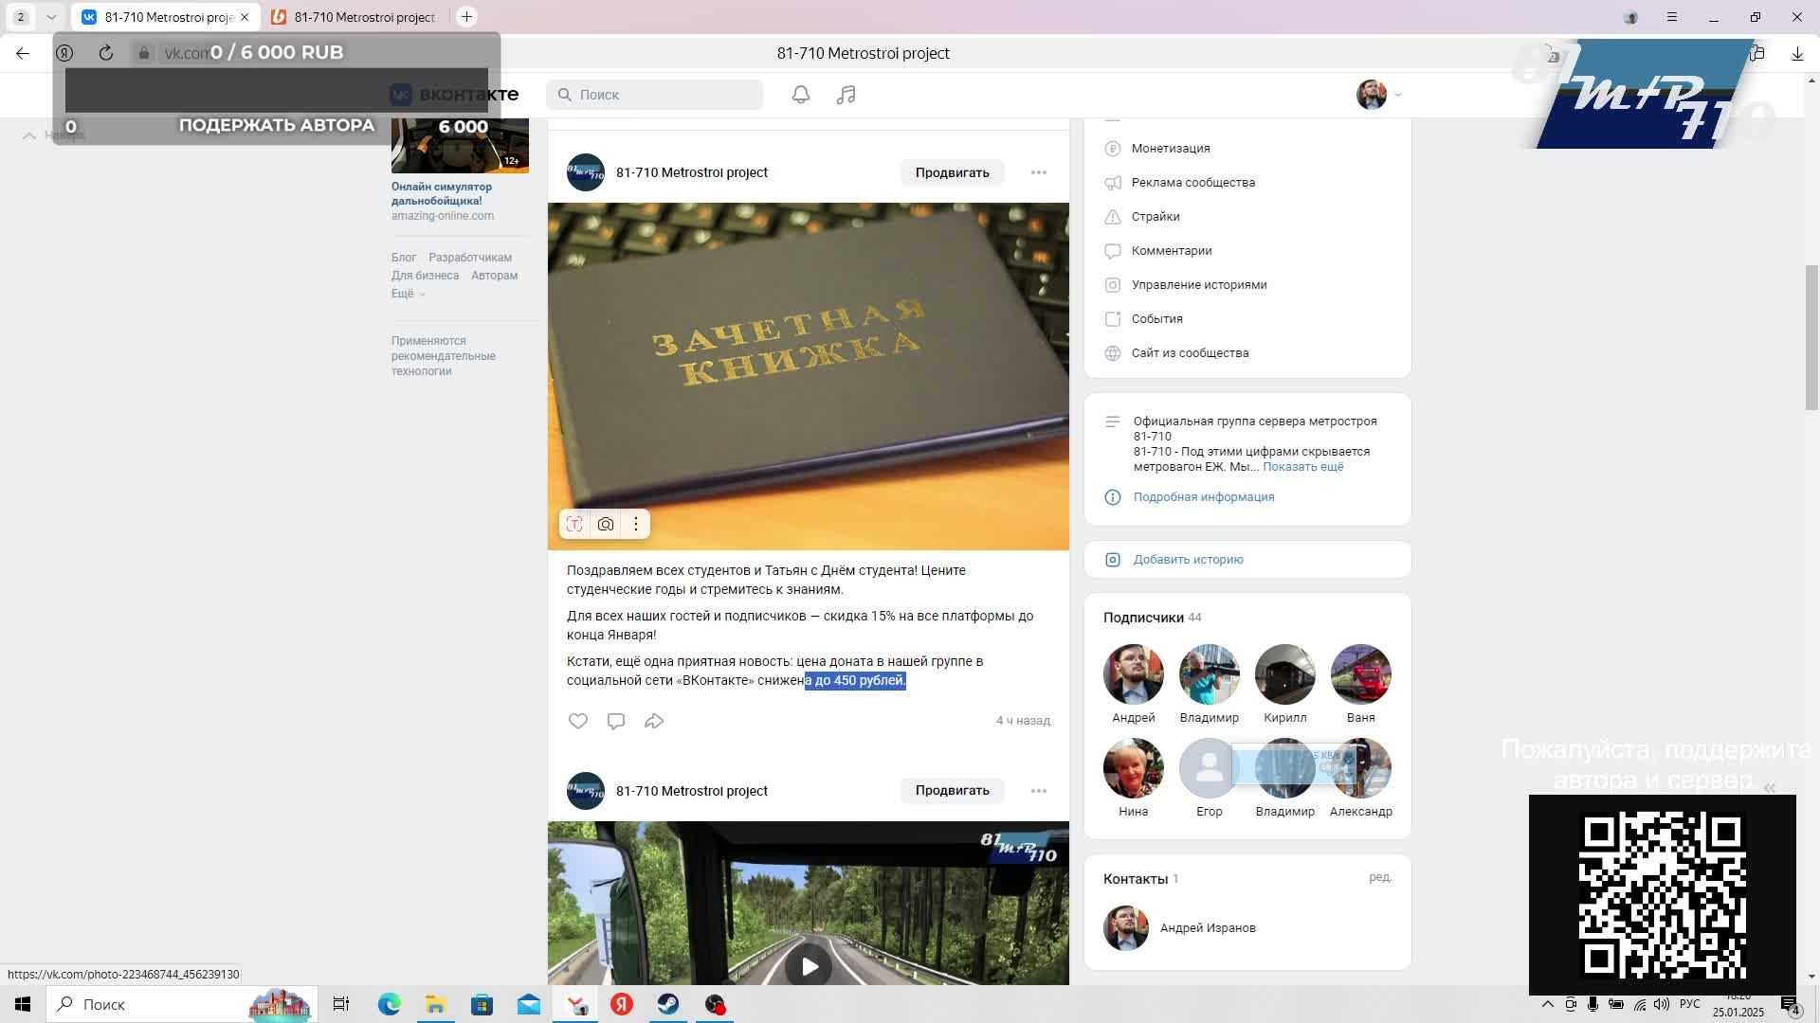Click the 'Добавить историю' link

pyautogui.click(x=1188, y=560)
